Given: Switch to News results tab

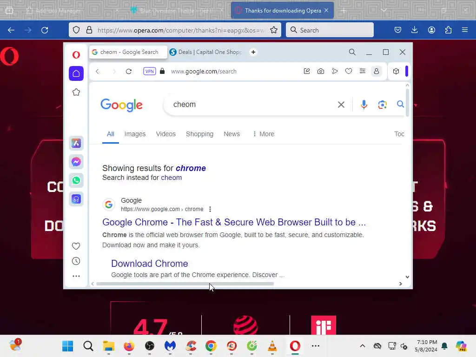Looking at the screenshot, I should 231,134.
